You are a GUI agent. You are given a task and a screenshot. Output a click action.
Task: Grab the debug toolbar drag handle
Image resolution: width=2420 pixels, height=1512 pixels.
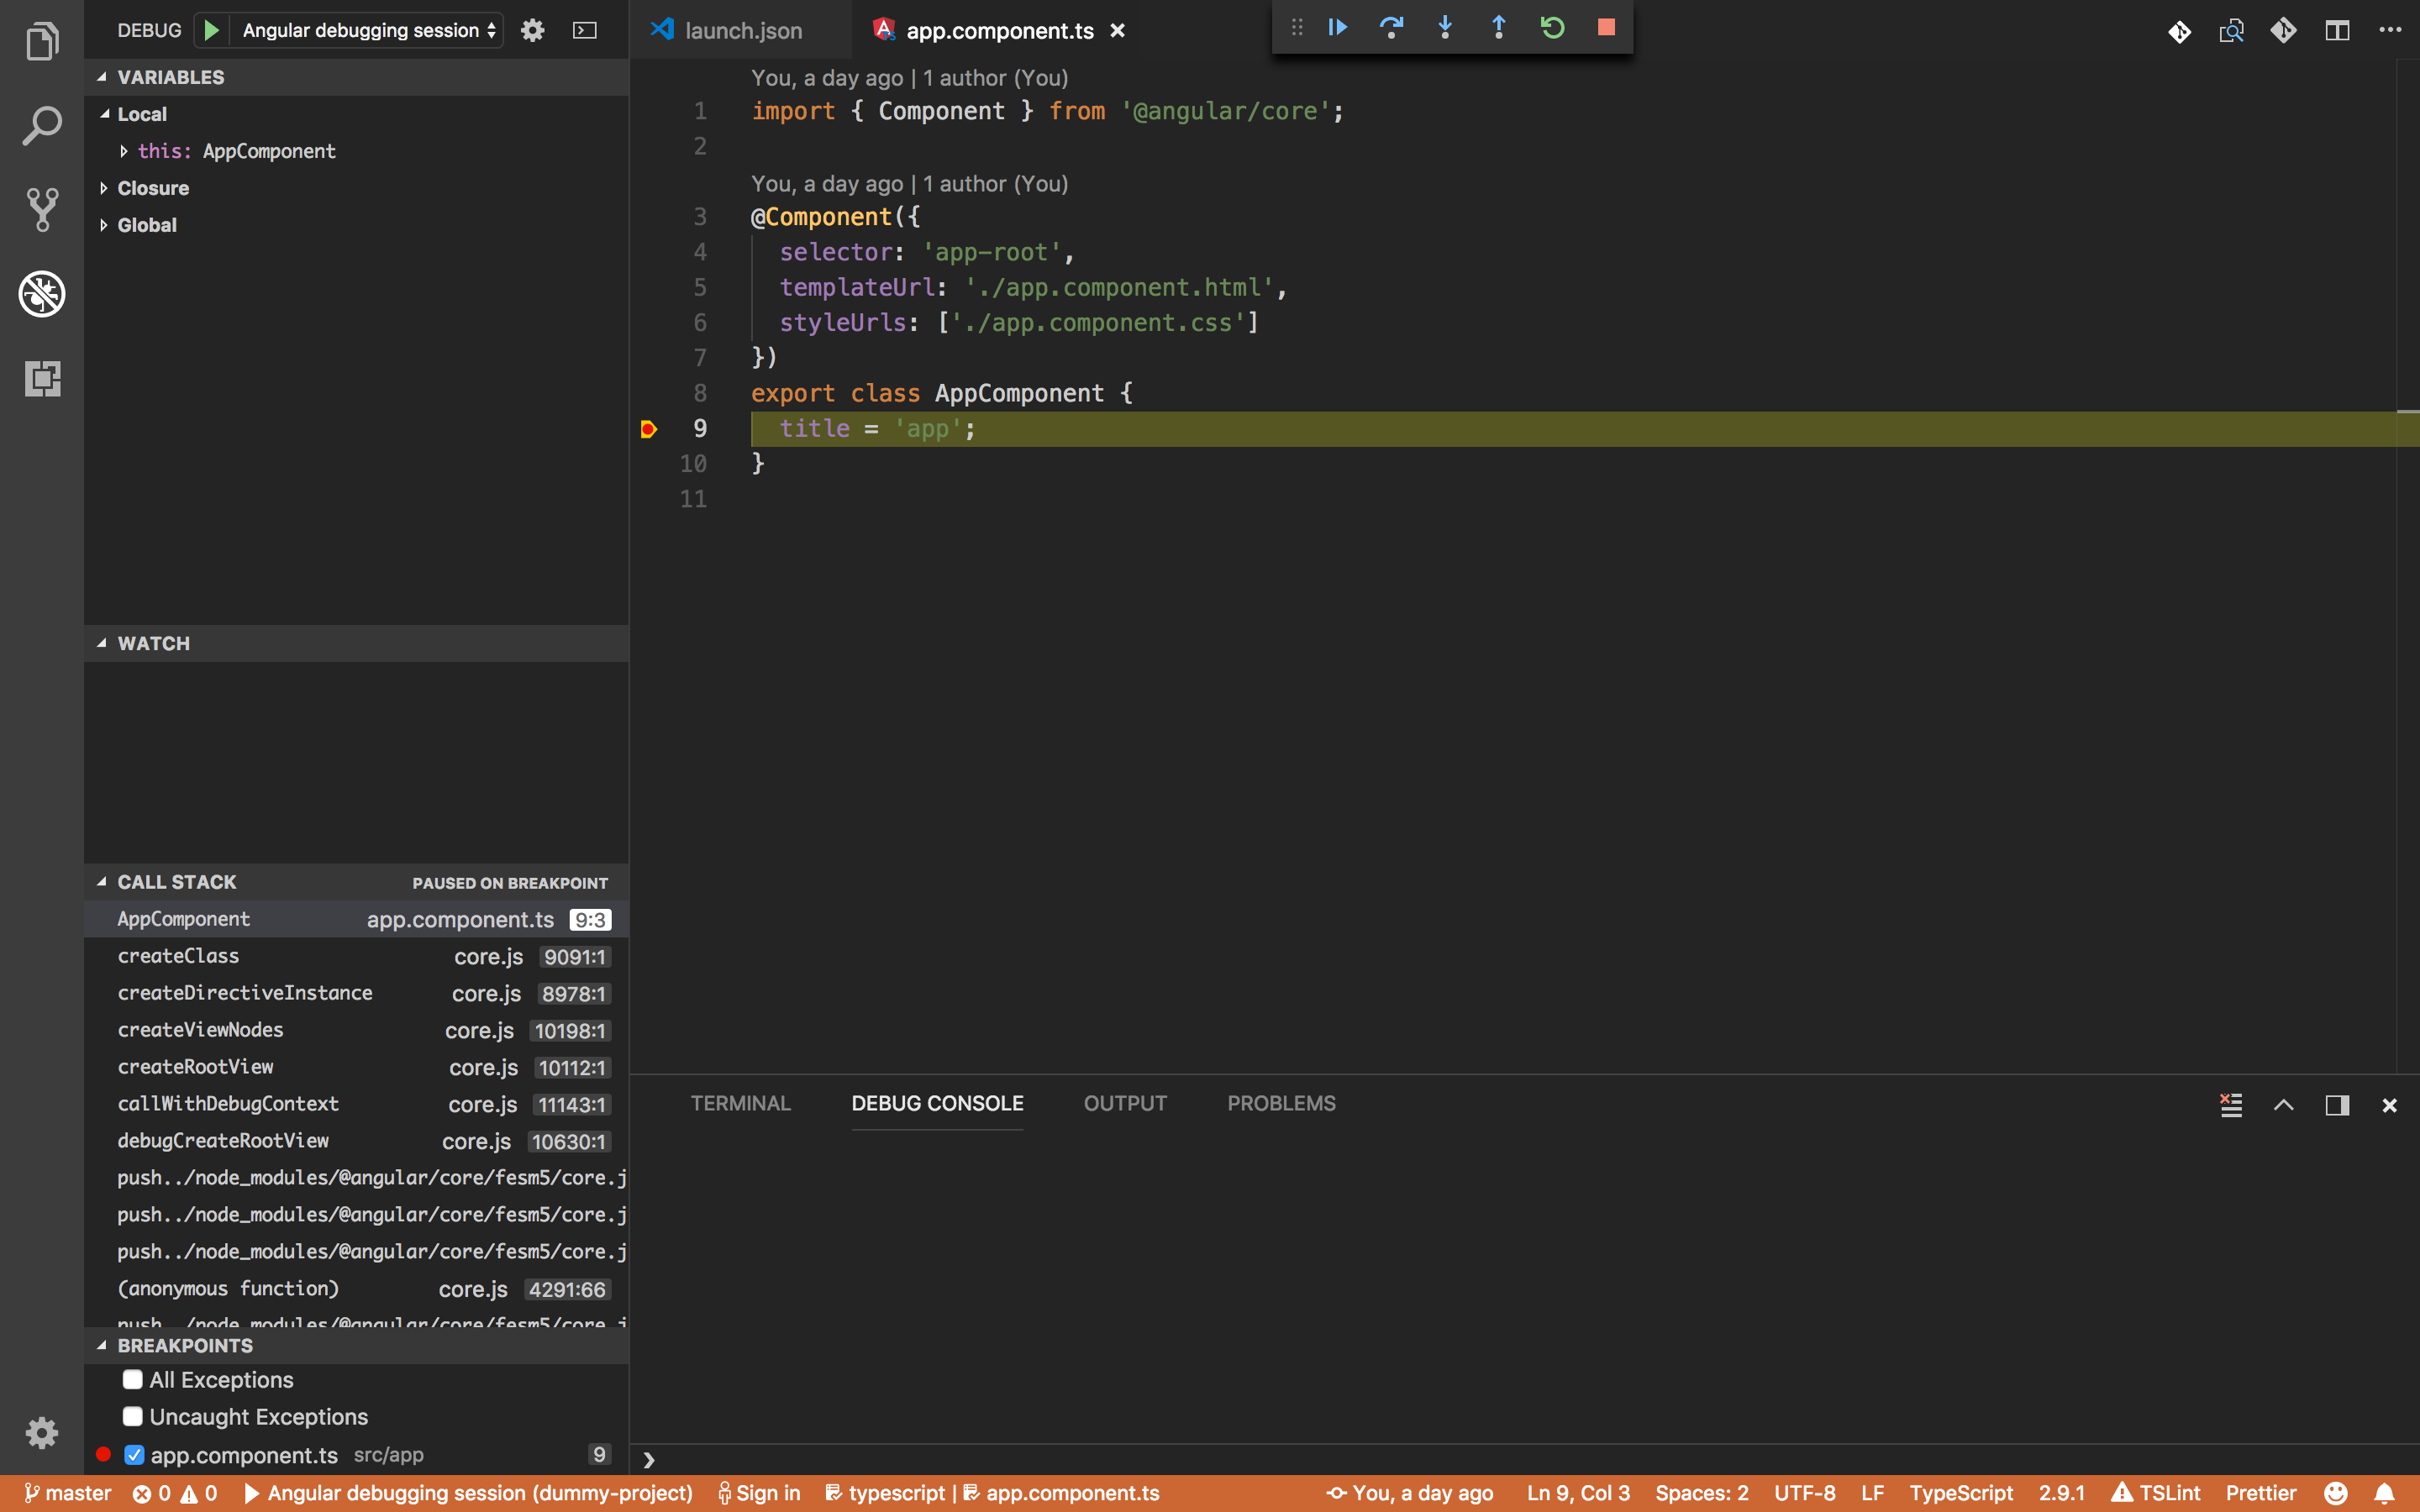[x=1297, y=27]
